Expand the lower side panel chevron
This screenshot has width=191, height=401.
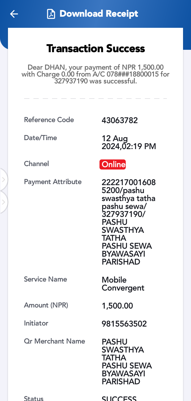(x=3, y=202)
